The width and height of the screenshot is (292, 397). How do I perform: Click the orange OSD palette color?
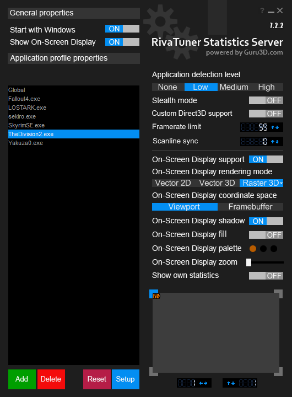tap(253, 249)
